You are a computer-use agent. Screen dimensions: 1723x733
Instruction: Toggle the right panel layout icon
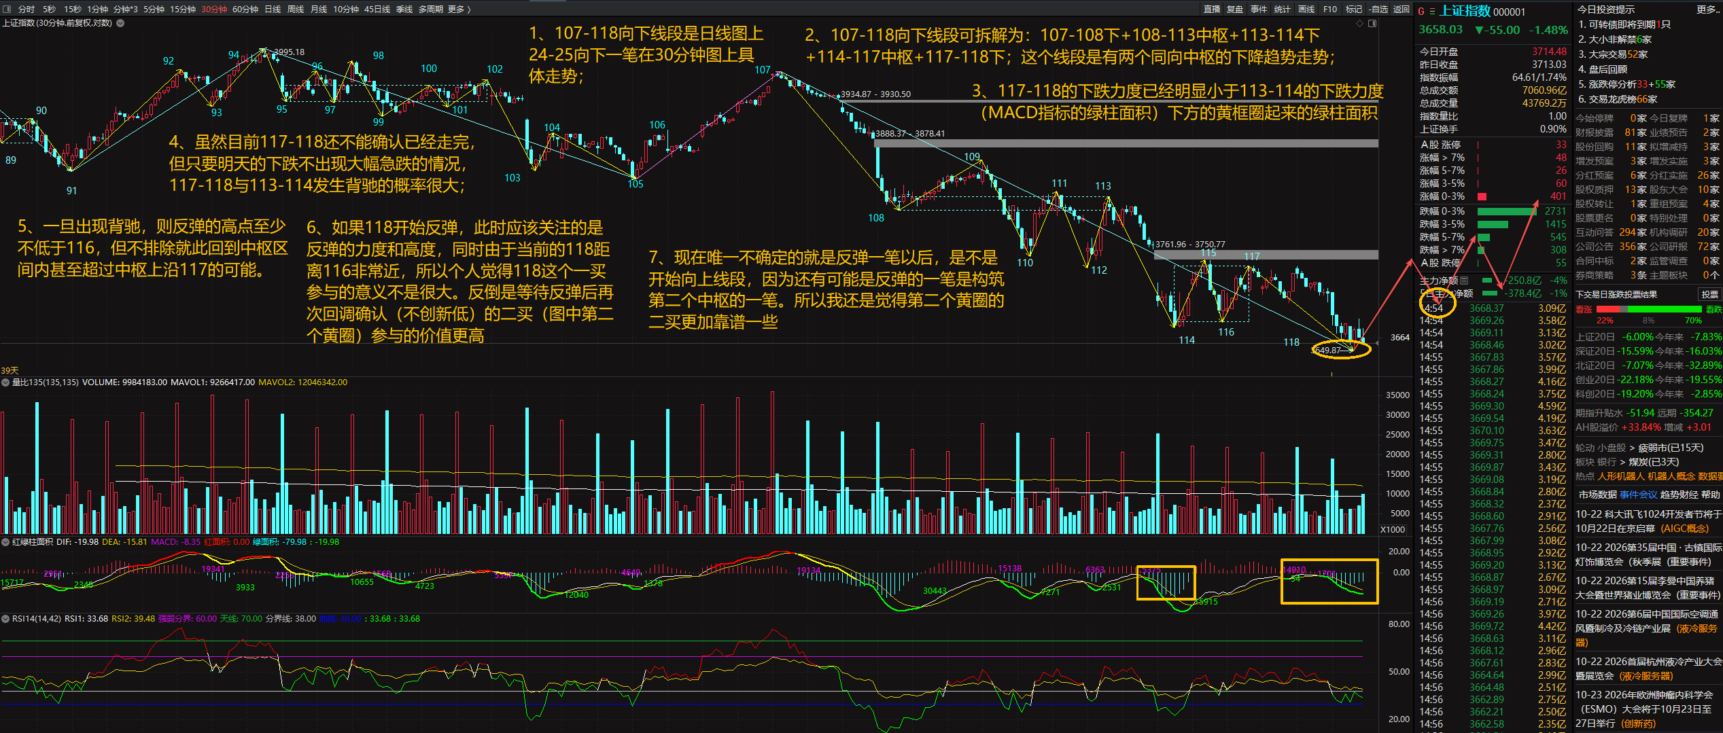coord(1372,23)
